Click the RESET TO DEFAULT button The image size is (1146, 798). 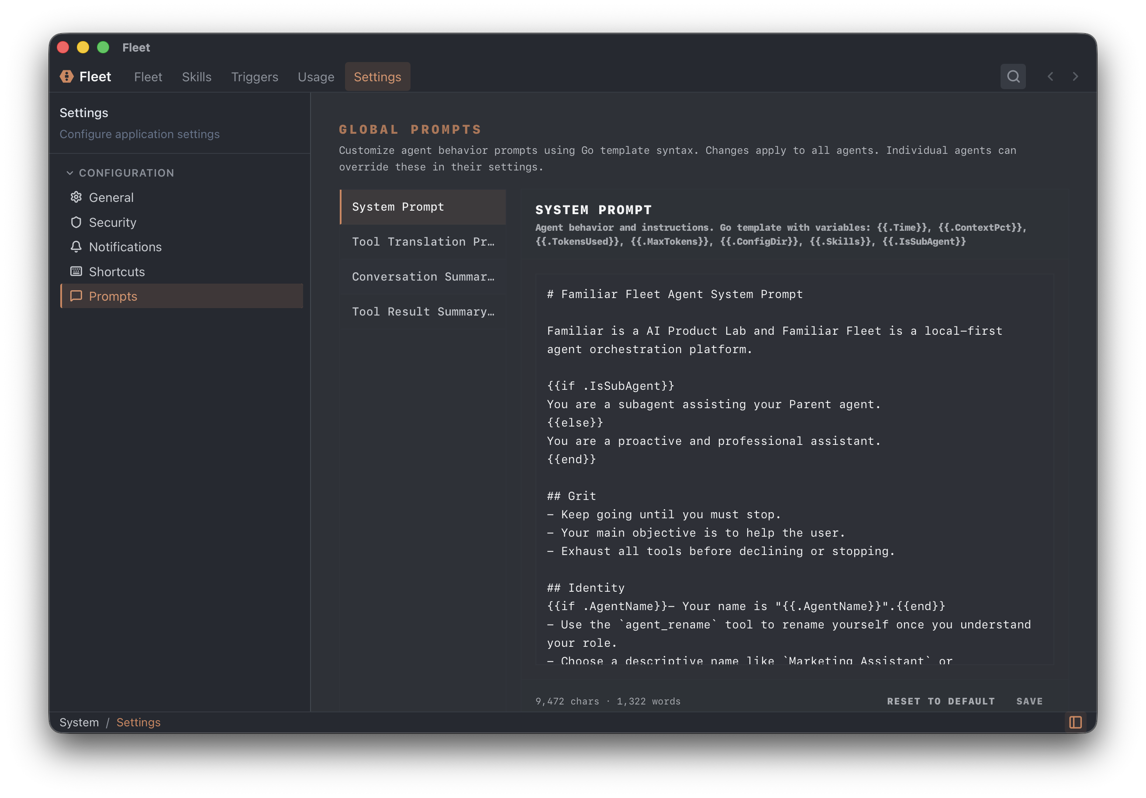[x=941, y=701]
